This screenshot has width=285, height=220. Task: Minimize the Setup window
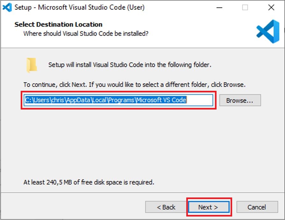pos(219,7)
